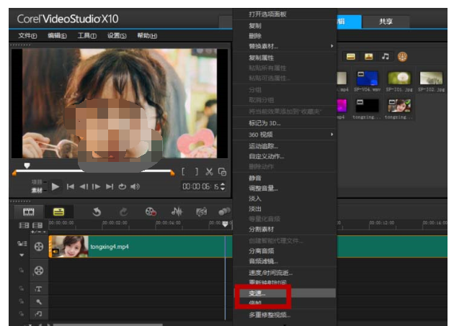The height and width of the screenshot is (326, 454).
Task: Split clip using scissors icon
Action: (209, 172)
